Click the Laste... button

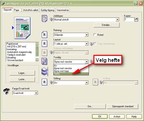[x=22, y=79]
